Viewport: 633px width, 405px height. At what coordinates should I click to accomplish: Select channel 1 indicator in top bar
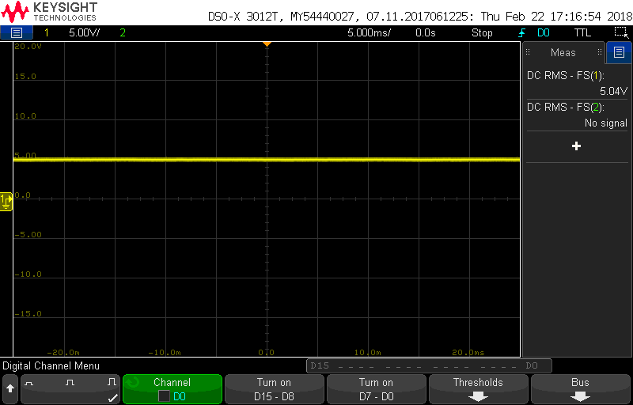coord(47,32)
